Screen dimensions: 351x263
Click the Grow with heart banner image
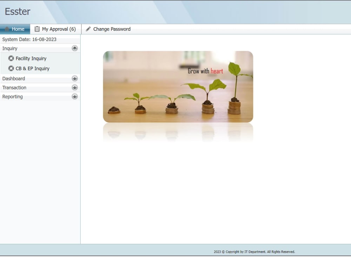pos(178,87)
